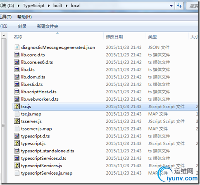
Task: Click the typescriptServices.d.ts file icon
Action: (x=17, y=158)
